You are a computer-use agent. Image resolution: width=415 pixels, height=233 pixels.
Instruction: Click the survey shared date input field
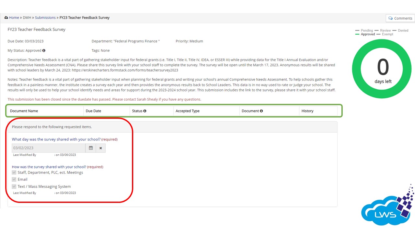(x=49, y=148)
